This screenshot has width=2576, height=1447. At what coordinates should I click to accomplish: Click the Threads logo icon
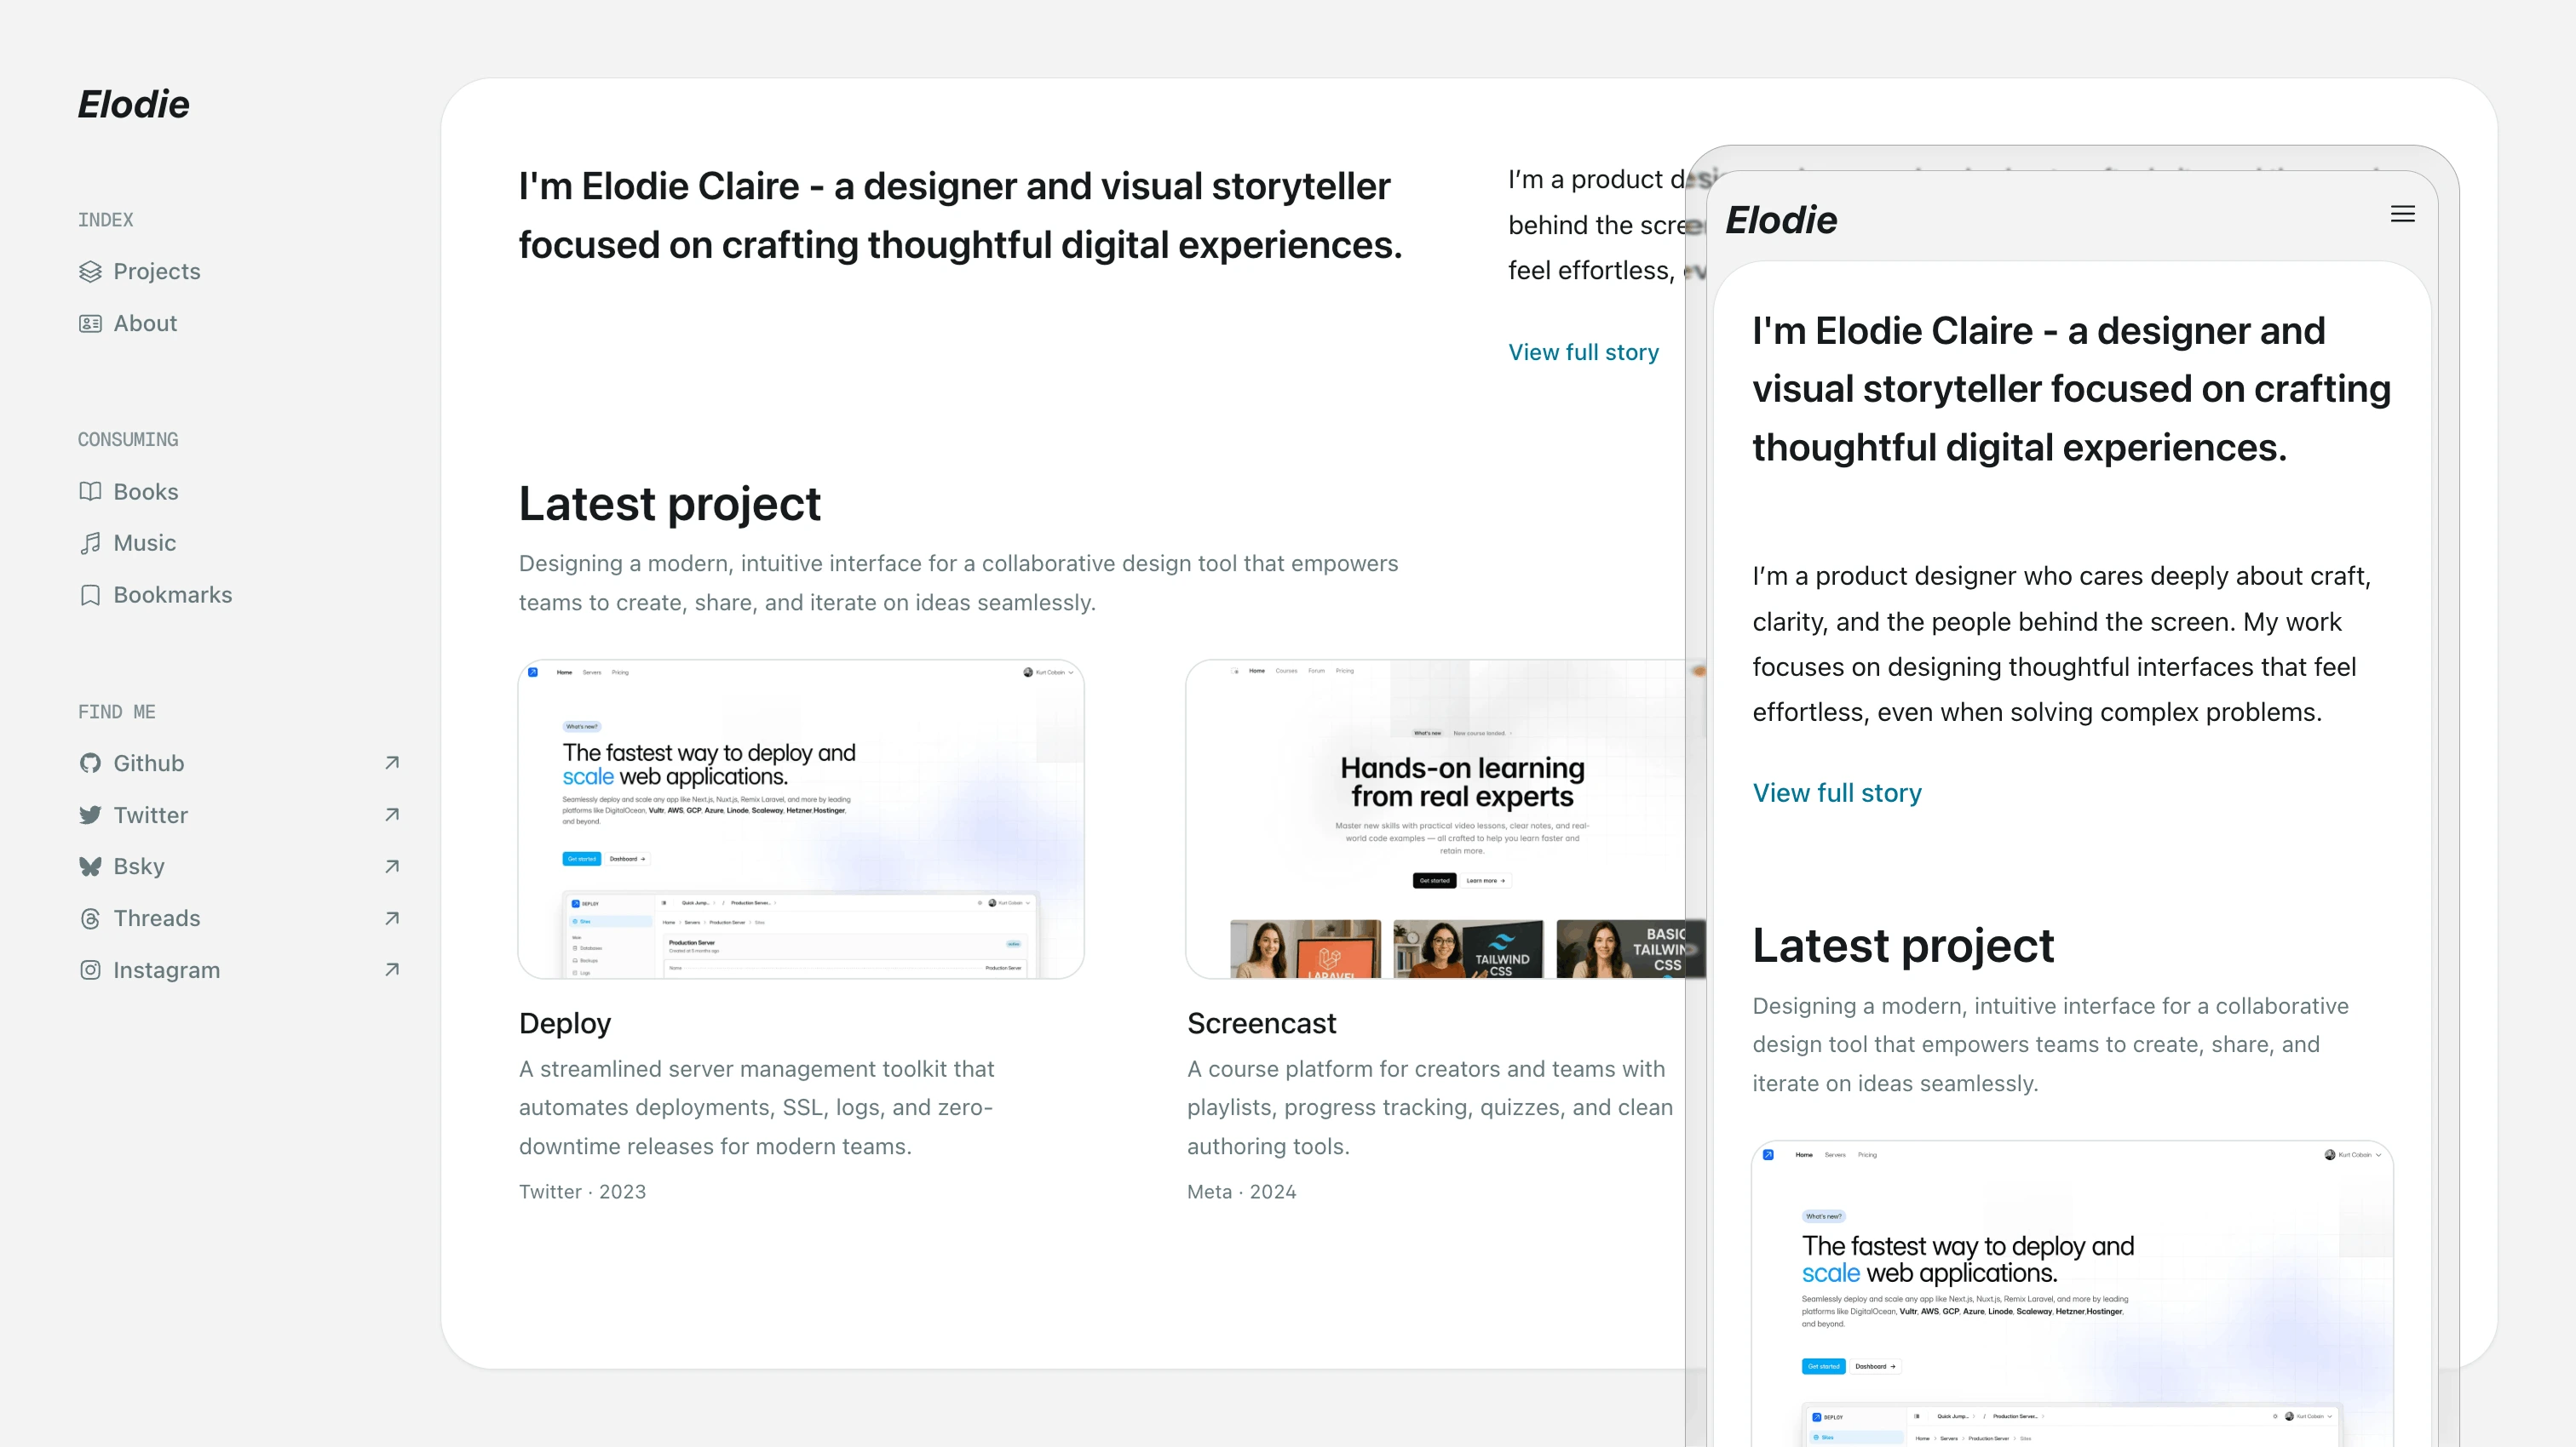click(90, 918)
